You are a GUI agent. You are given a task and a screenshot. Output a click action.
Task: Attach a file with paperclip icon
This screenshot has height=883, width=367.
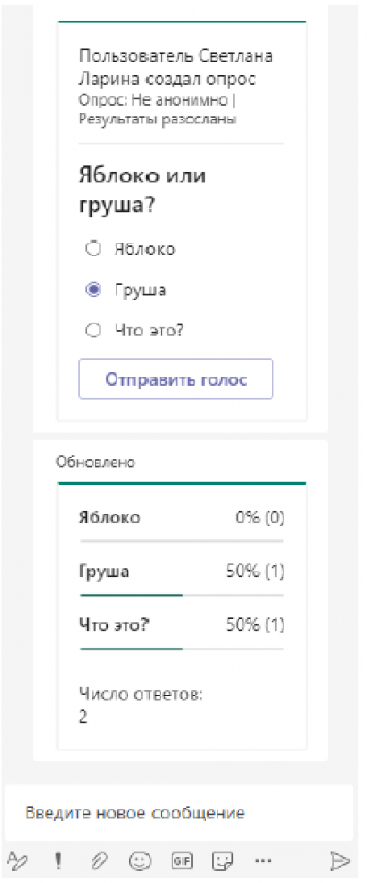[x=99, y=860]
